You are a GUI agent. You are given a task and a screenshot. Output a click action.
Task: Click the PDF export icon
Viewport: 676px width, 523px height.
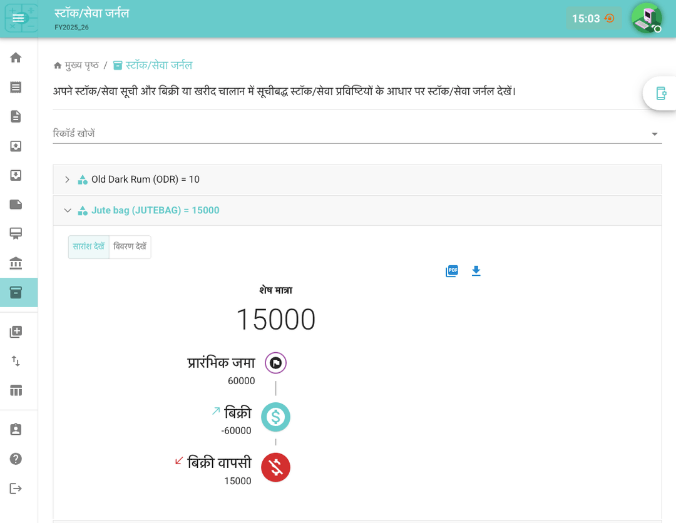click(x=451, y=271)
